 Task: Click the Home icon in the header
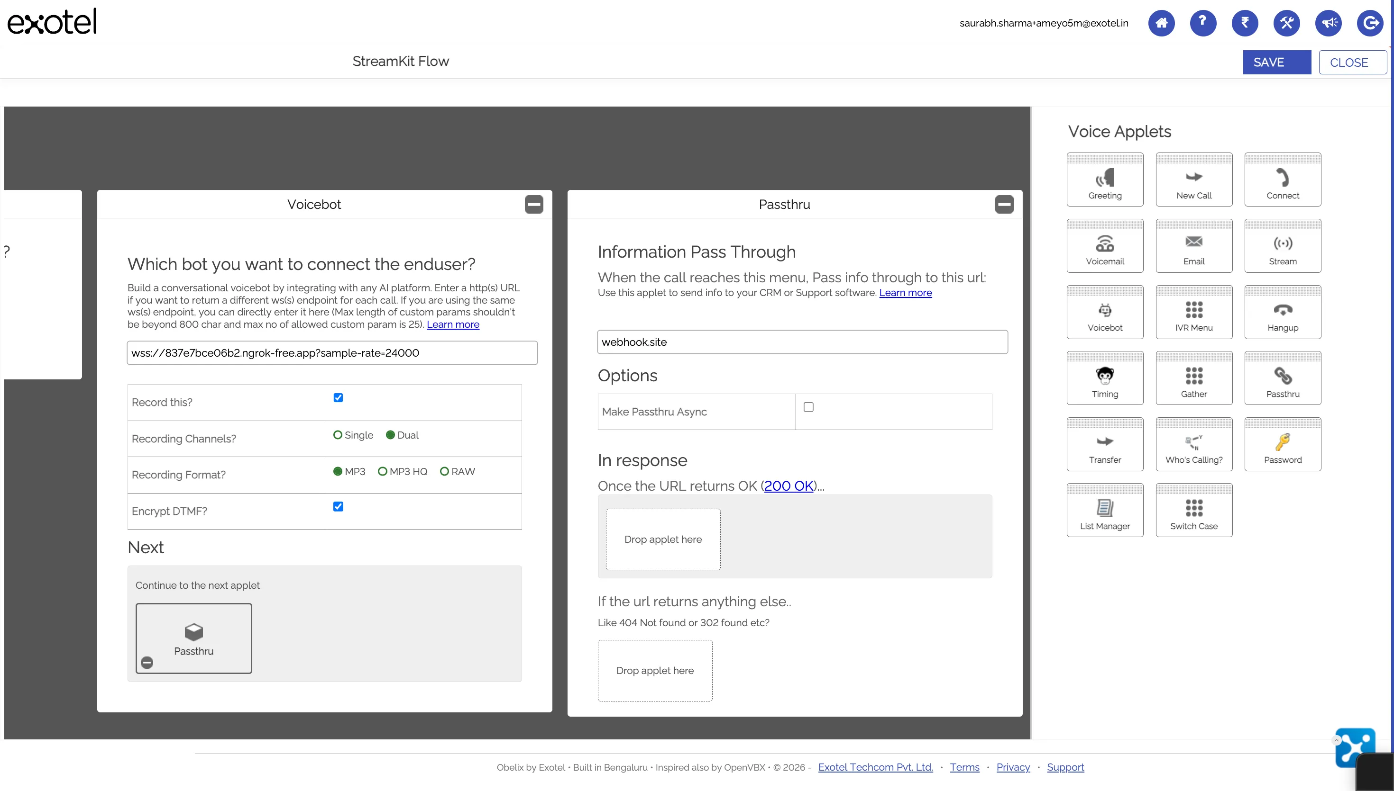pyautogui.click(x=1161, y=23)
